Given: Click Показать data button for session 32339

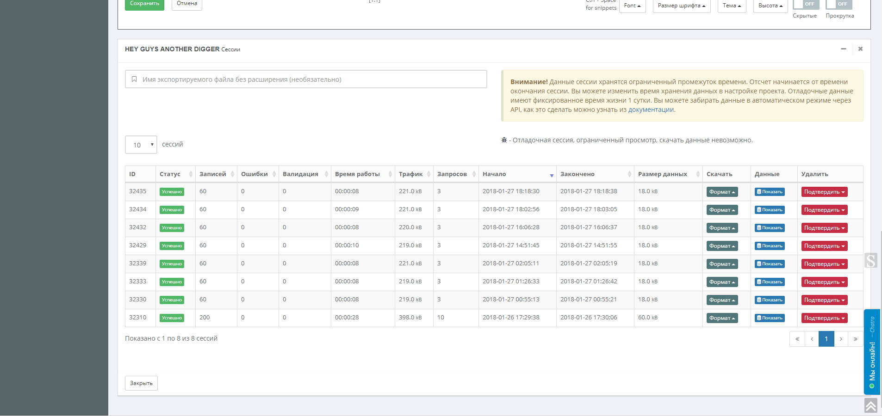Looking at the screenshot, I should (x=770, y=264).
